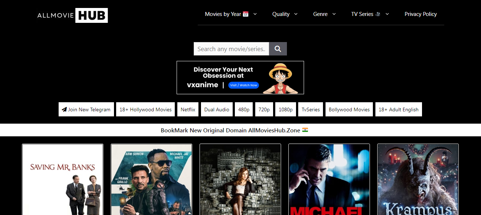This screenshot has width=481, height=215.
Task: Open 18+ Hollywood Movies category
Action: 146,109
